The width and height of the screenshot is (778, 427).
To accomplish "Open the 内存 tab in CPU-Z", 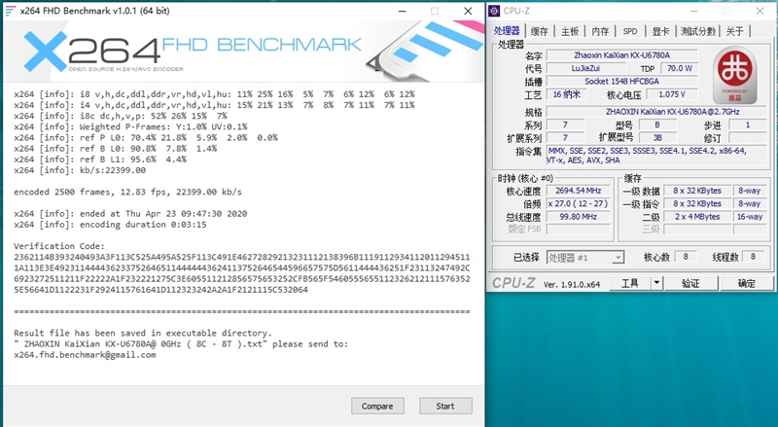I will (x=600, y=31).
